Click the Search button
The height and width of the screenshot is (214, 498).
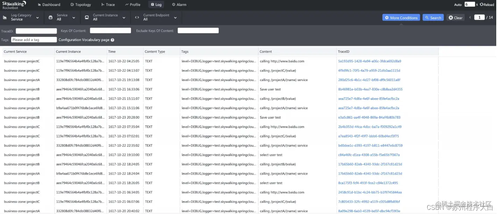(433, 18)
